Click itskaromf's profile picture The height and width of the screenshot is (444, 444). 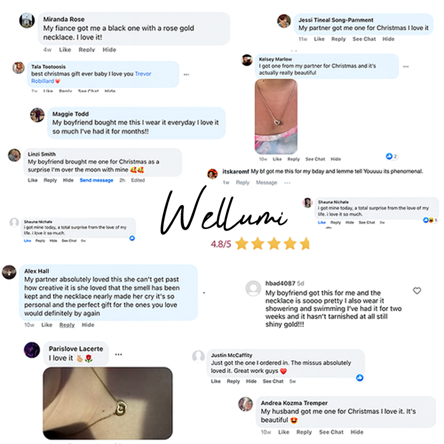coord(212,173)
